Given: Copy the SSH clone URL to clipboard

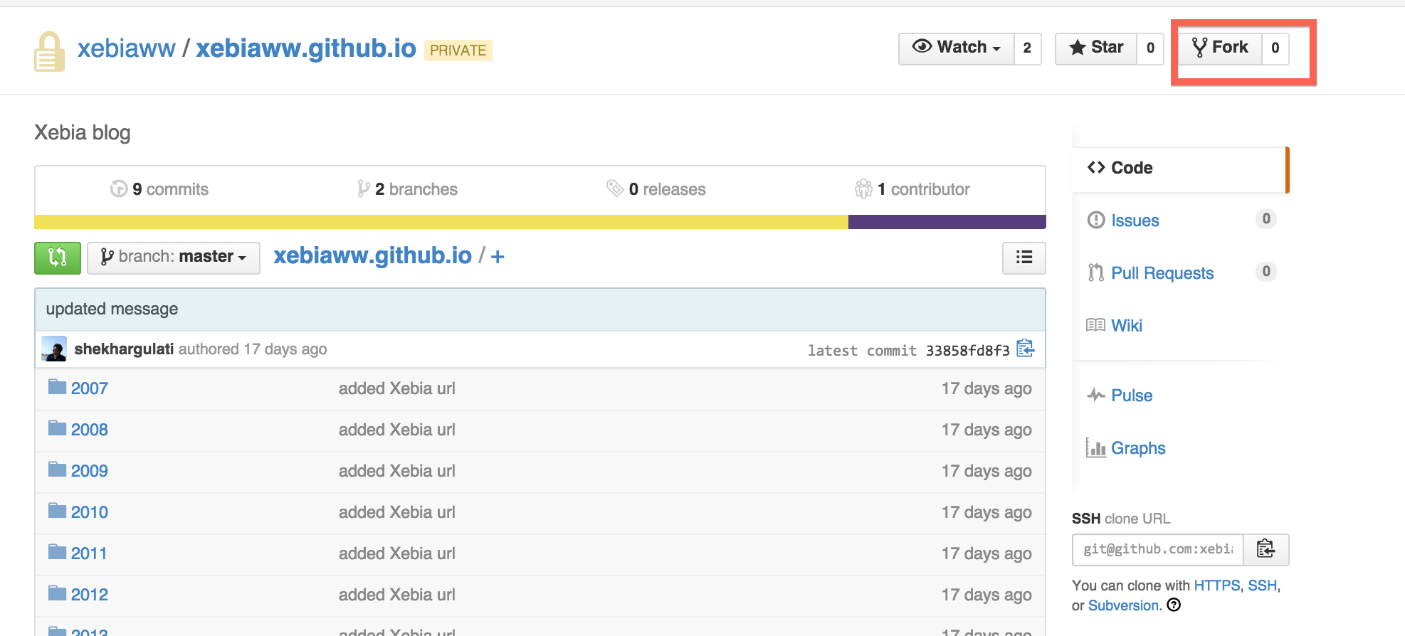Looking at the screenshot, I should pos(1265,549).
